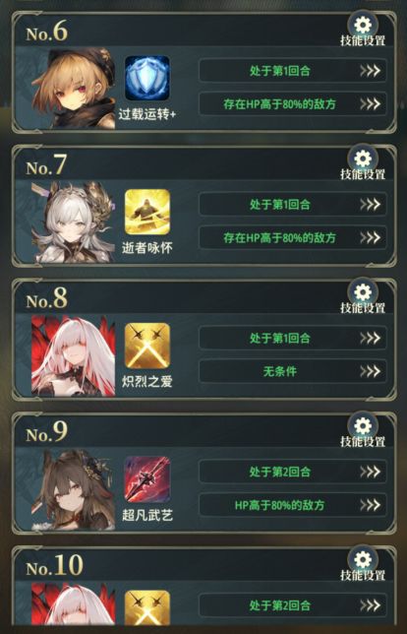Open 技能设置 gear for No.10

click(363, 559)
